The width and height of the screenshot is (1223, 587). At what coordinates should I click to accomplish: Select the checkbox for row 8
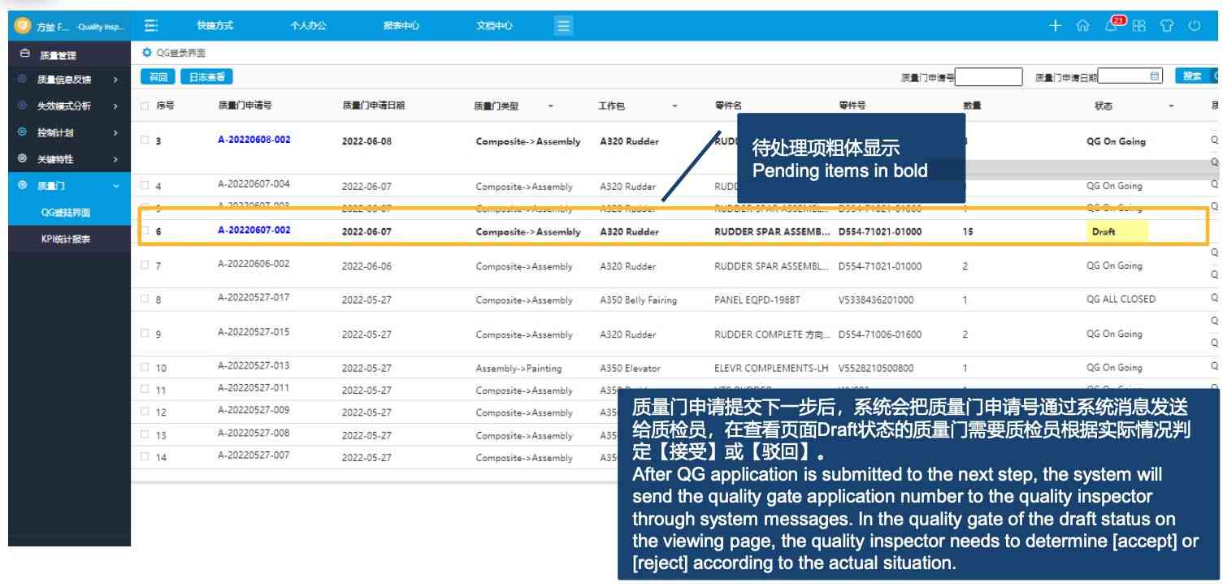[145, 300]
